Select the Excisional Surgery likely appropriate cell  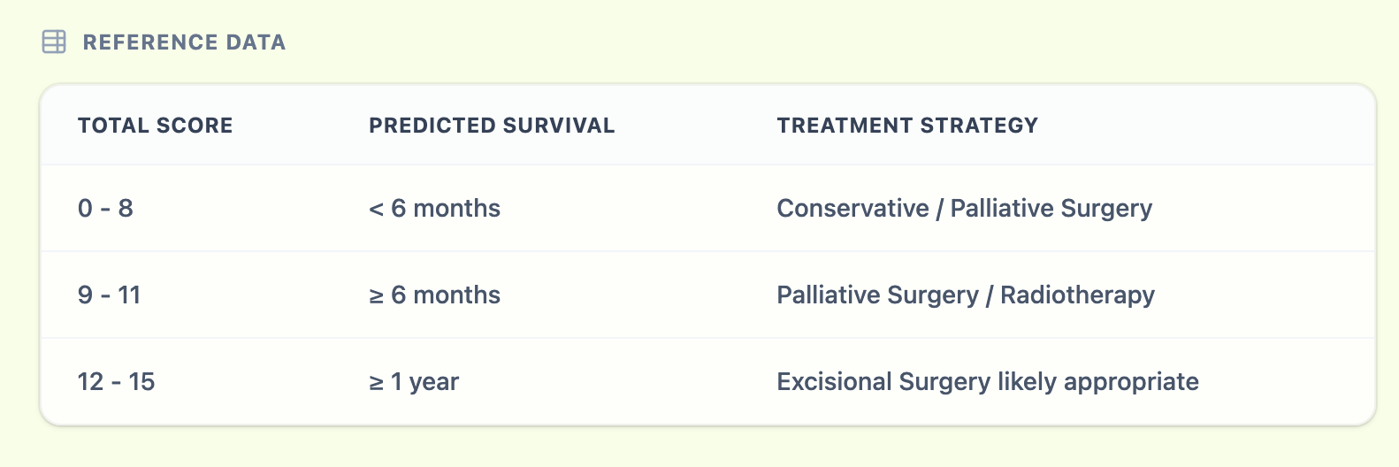pos(988,382)
